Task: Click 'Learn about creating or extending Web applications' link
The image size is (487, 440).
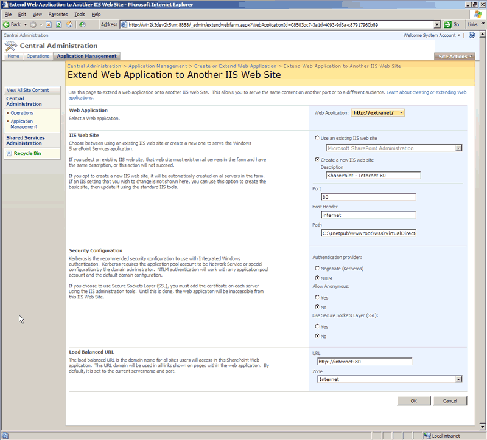Action: 426,92
